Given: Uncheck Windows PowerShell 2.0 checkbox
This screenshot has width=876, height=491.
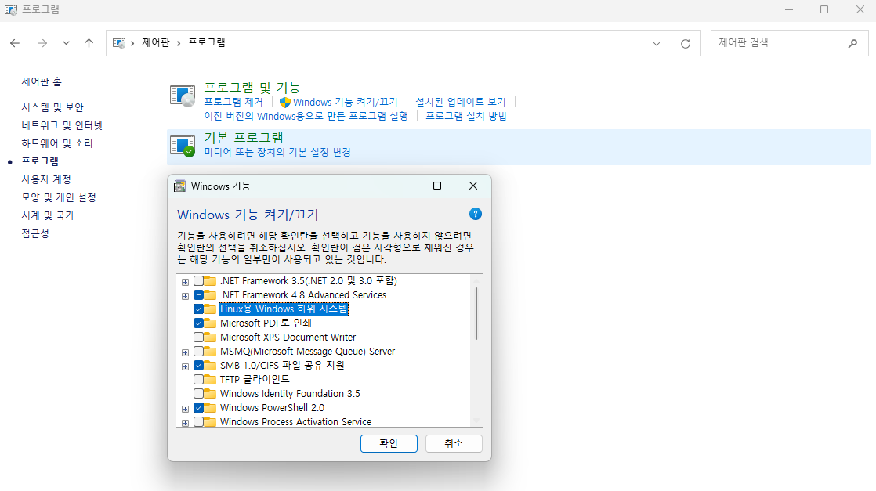Looking at the screenshot, I should 198,408.
